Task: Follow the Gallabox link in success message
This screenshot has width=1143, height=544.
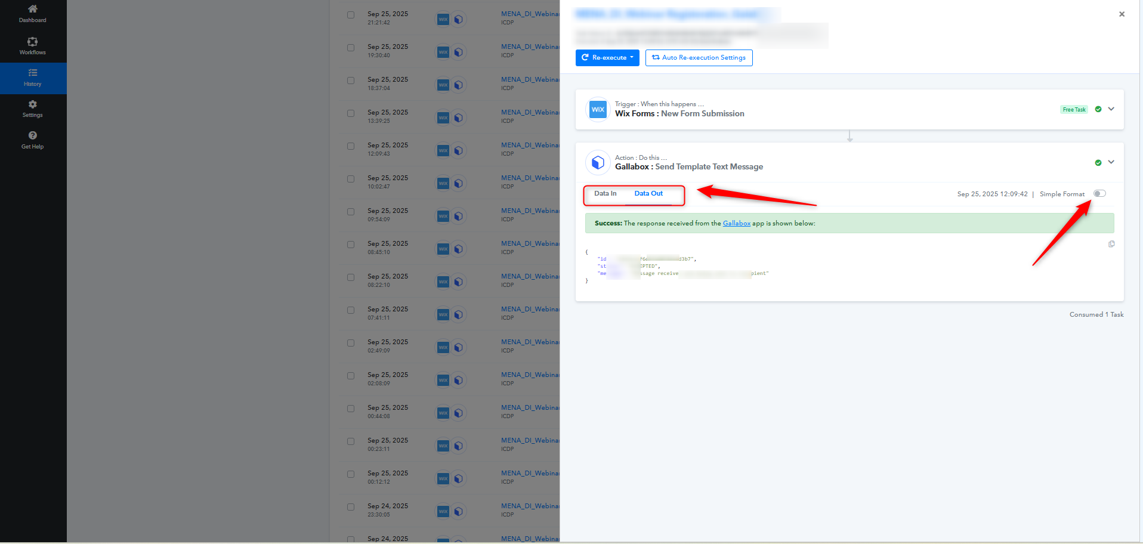Action: pyautogui.click(x=736, y=223)
